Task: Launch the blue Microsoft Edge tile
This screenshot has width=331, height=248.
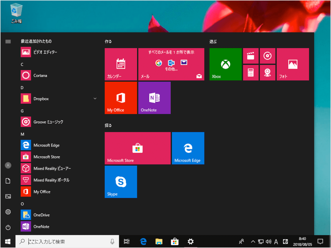Action: coord(188,148)
